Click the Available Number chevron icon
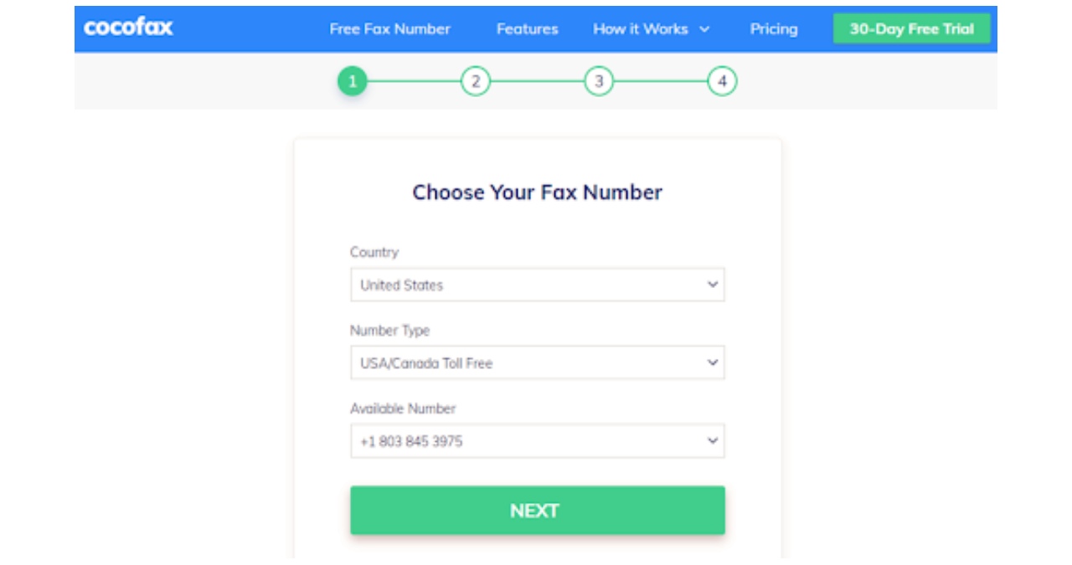 (x=713, y=441)
